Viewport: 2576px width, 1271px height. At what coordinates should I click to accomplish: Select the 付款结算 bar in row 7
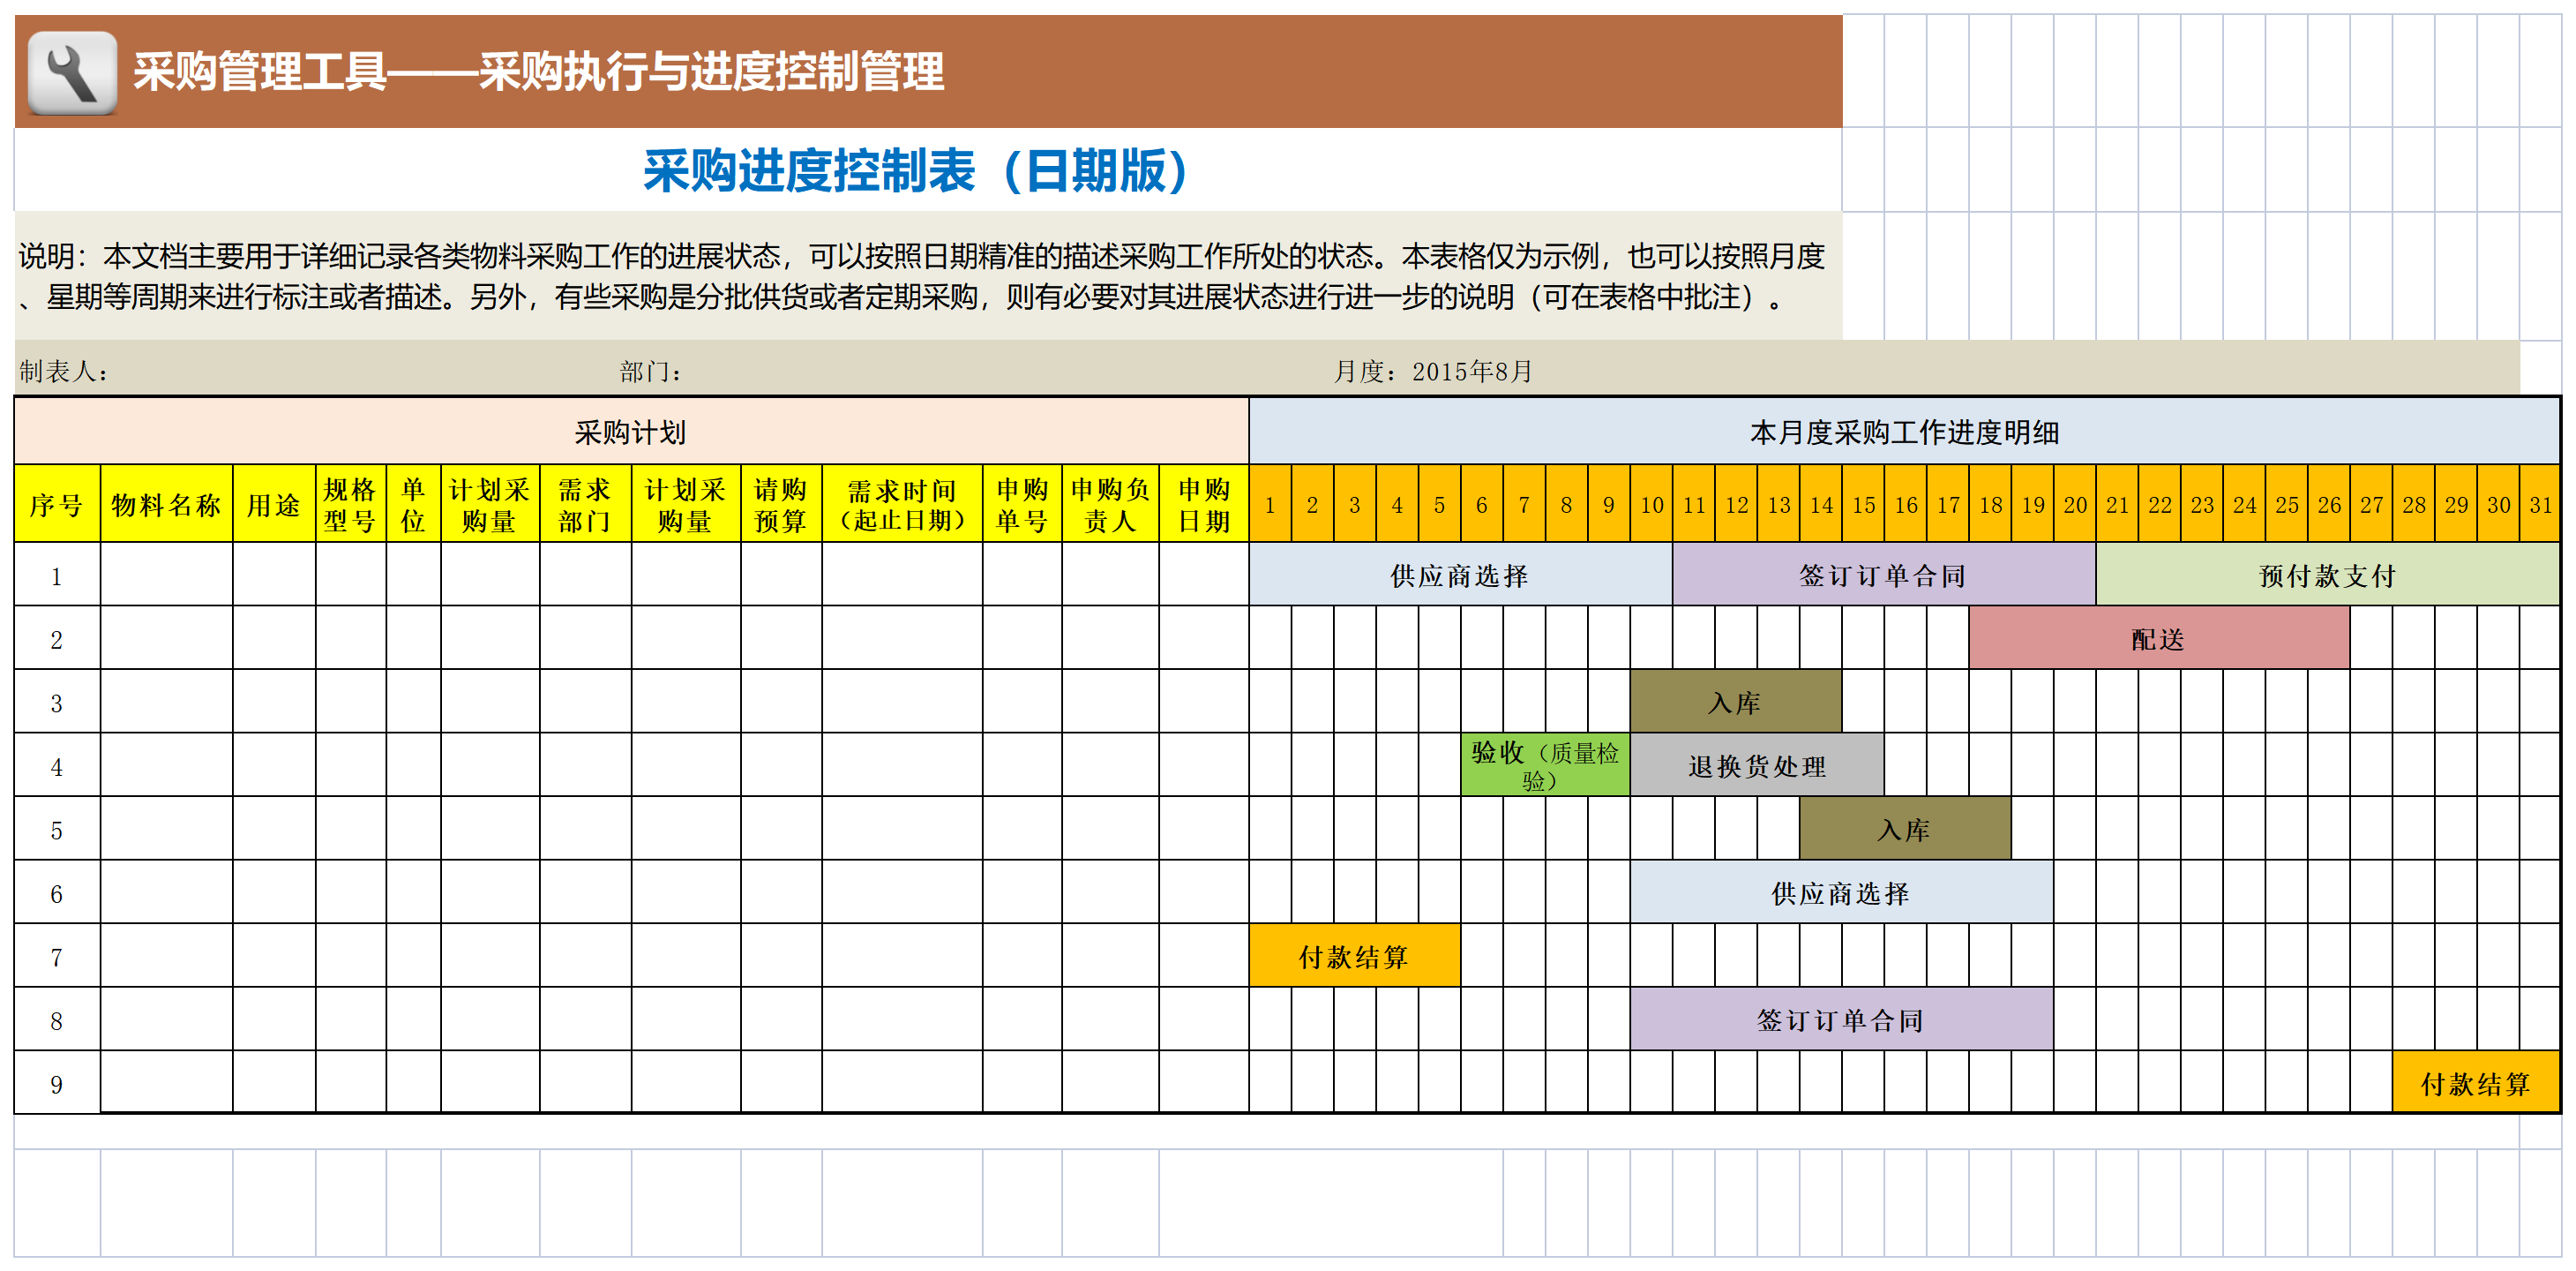pyautogui.click(x=1355, y=956)
